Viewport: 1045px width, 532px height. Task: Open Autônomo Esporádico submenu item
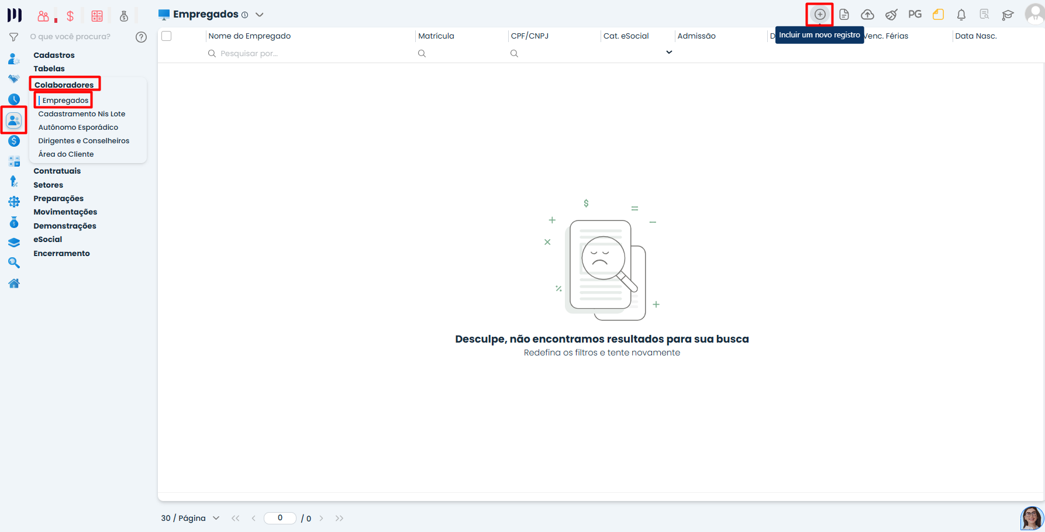[x=78, y=127]
